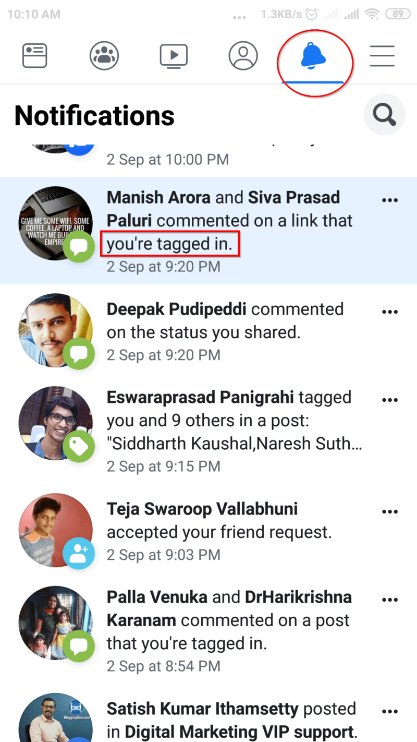Open Manish Arora comment notification
Image resolution: width=417 pixels, height=742 pixels.
(x=208, y=231)
